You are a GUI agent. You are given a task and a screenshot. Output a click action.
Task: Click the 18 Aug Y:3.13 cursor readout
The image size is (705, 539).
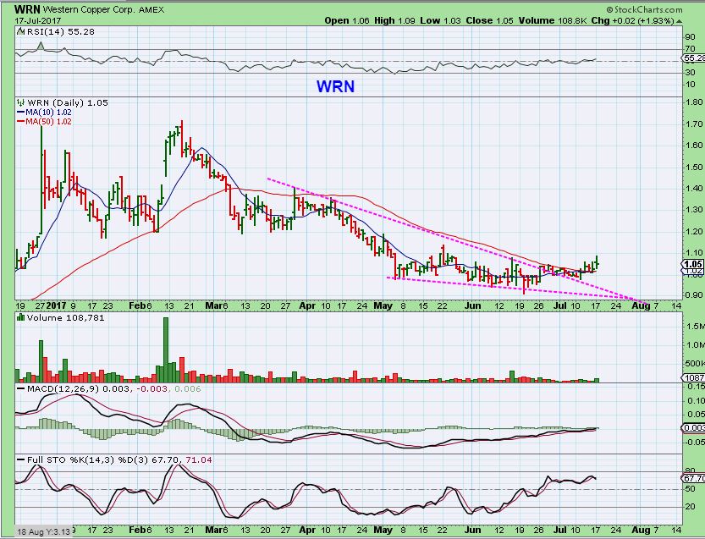(44, 531)
